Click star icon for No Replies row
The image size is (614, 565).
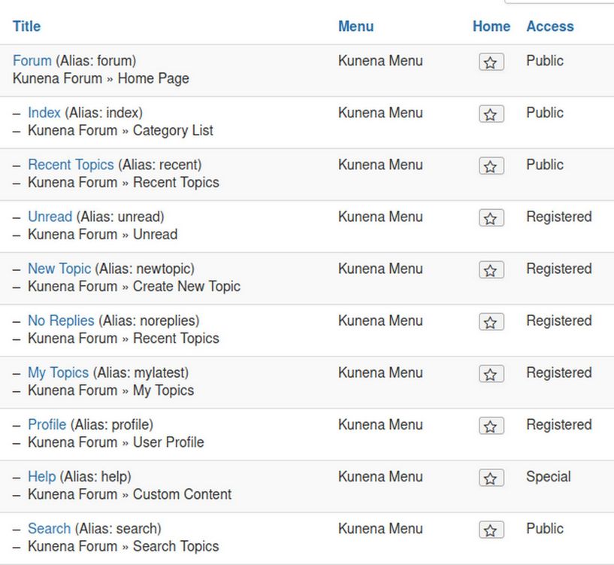pyautogui.click(x=491, y=322)
